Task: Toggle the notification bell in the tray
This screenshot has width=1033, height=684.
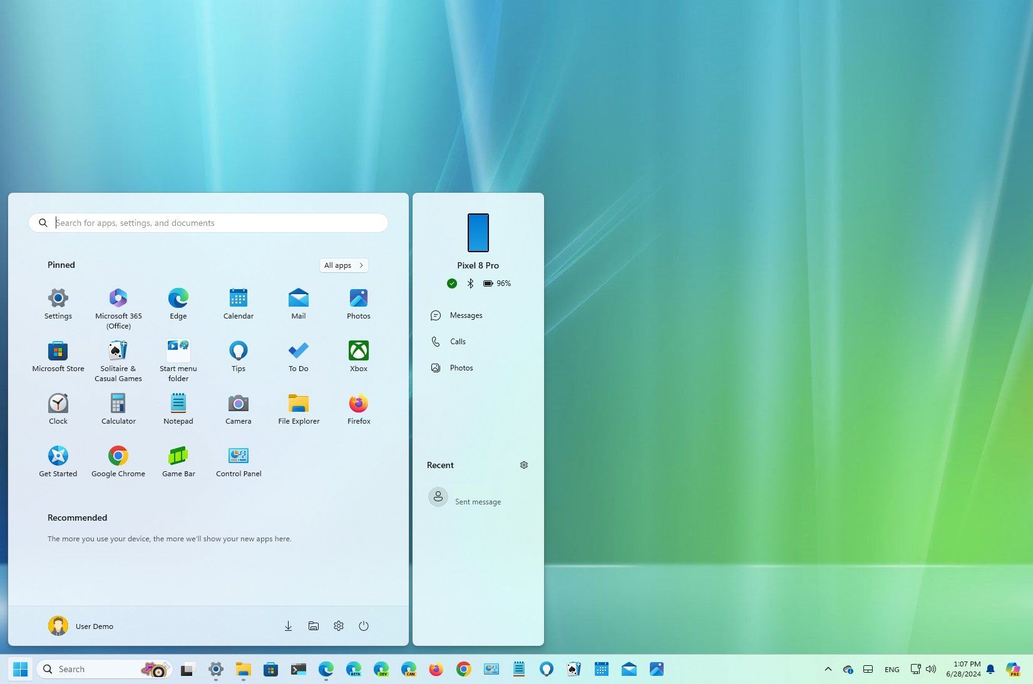Action: 991,668
